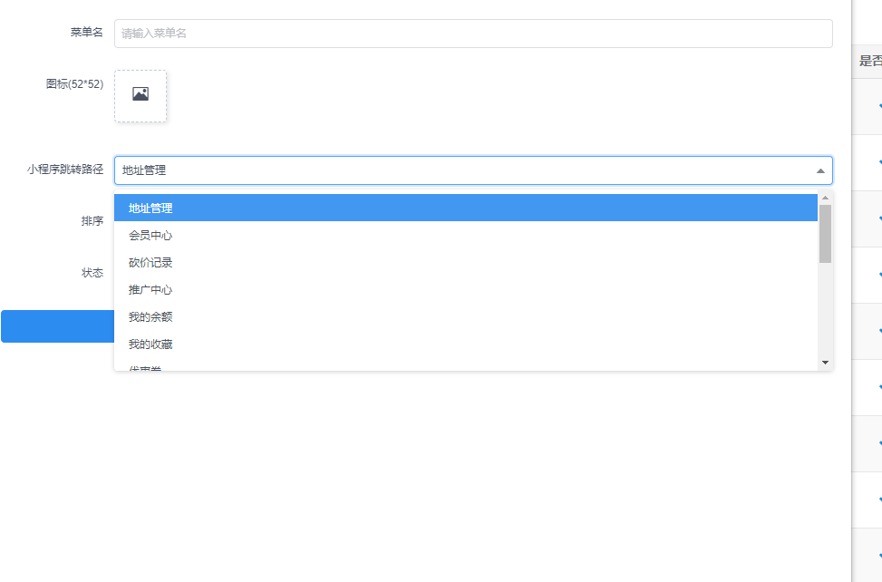Image resolution: width=882 pixels, height=582 pixels.
Task: Click the image upload placeholder icon
Action: (141, 95)
